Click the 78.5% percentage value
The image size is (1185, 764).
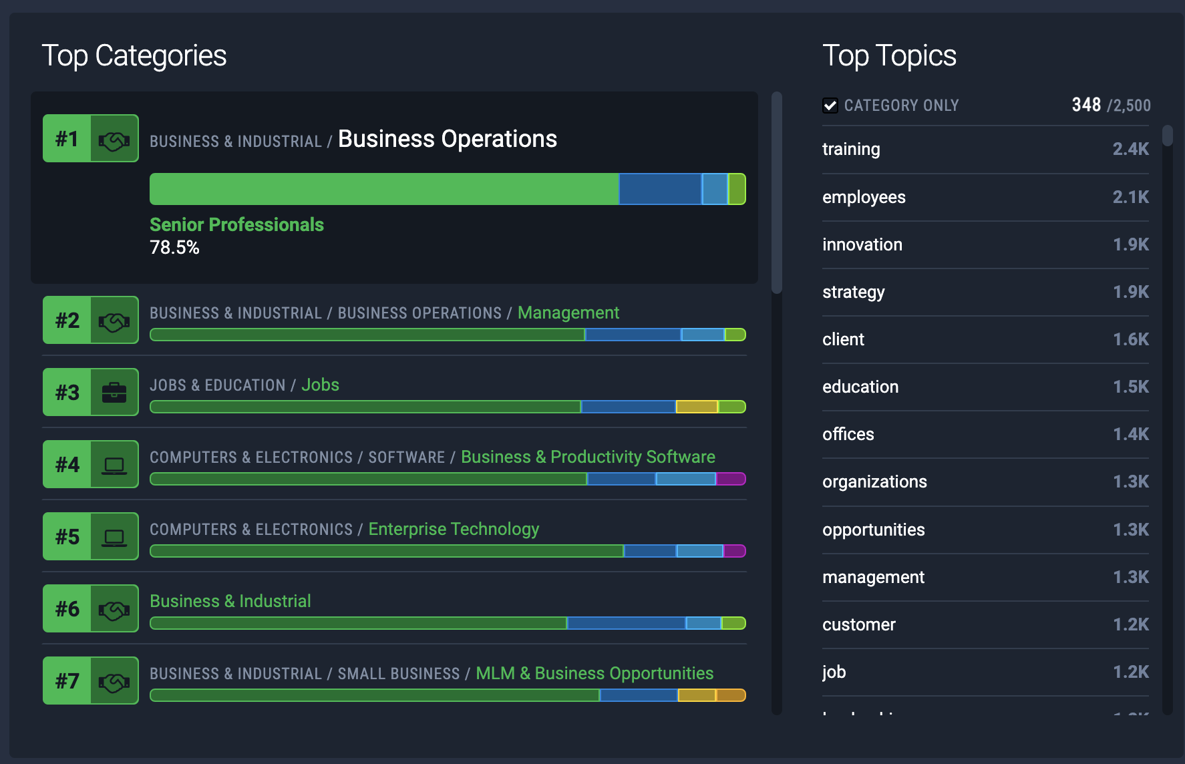coord(174,248)
